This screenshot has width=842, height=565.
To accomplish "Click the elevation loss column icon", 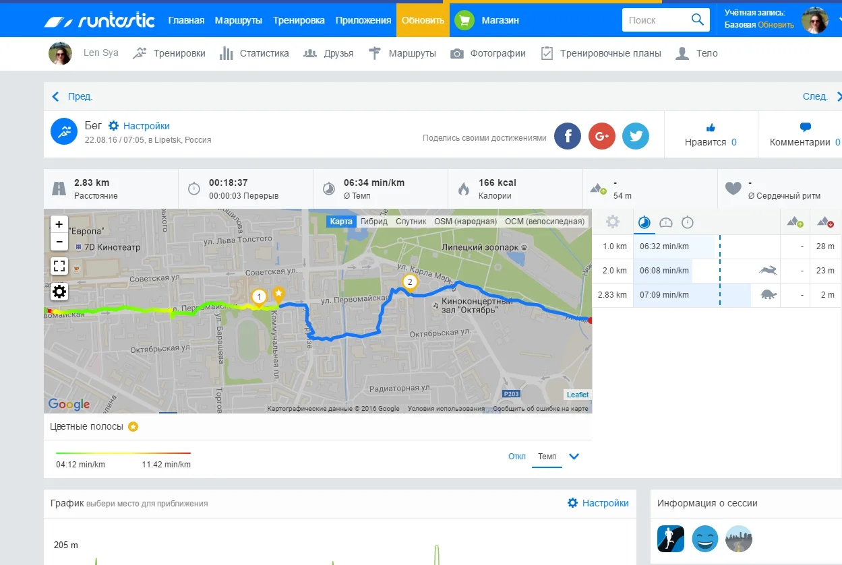I will (x=825, y=222).
